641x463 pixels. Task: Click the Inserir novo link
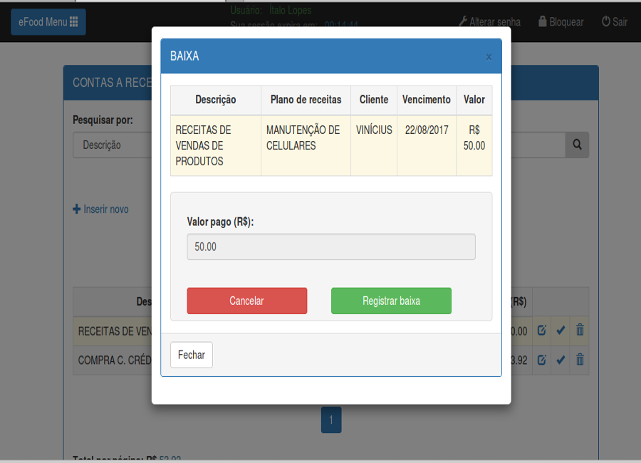tap(101, 209)
